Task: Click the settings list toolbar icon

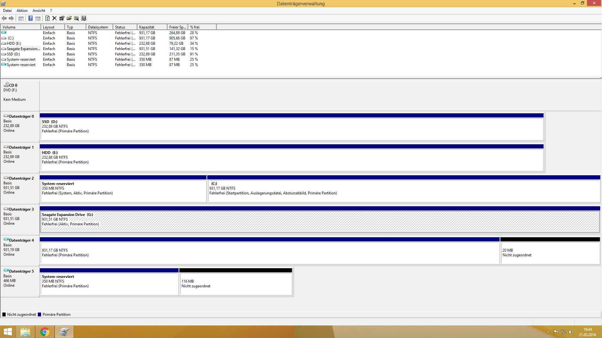Action: pos(84,18)
